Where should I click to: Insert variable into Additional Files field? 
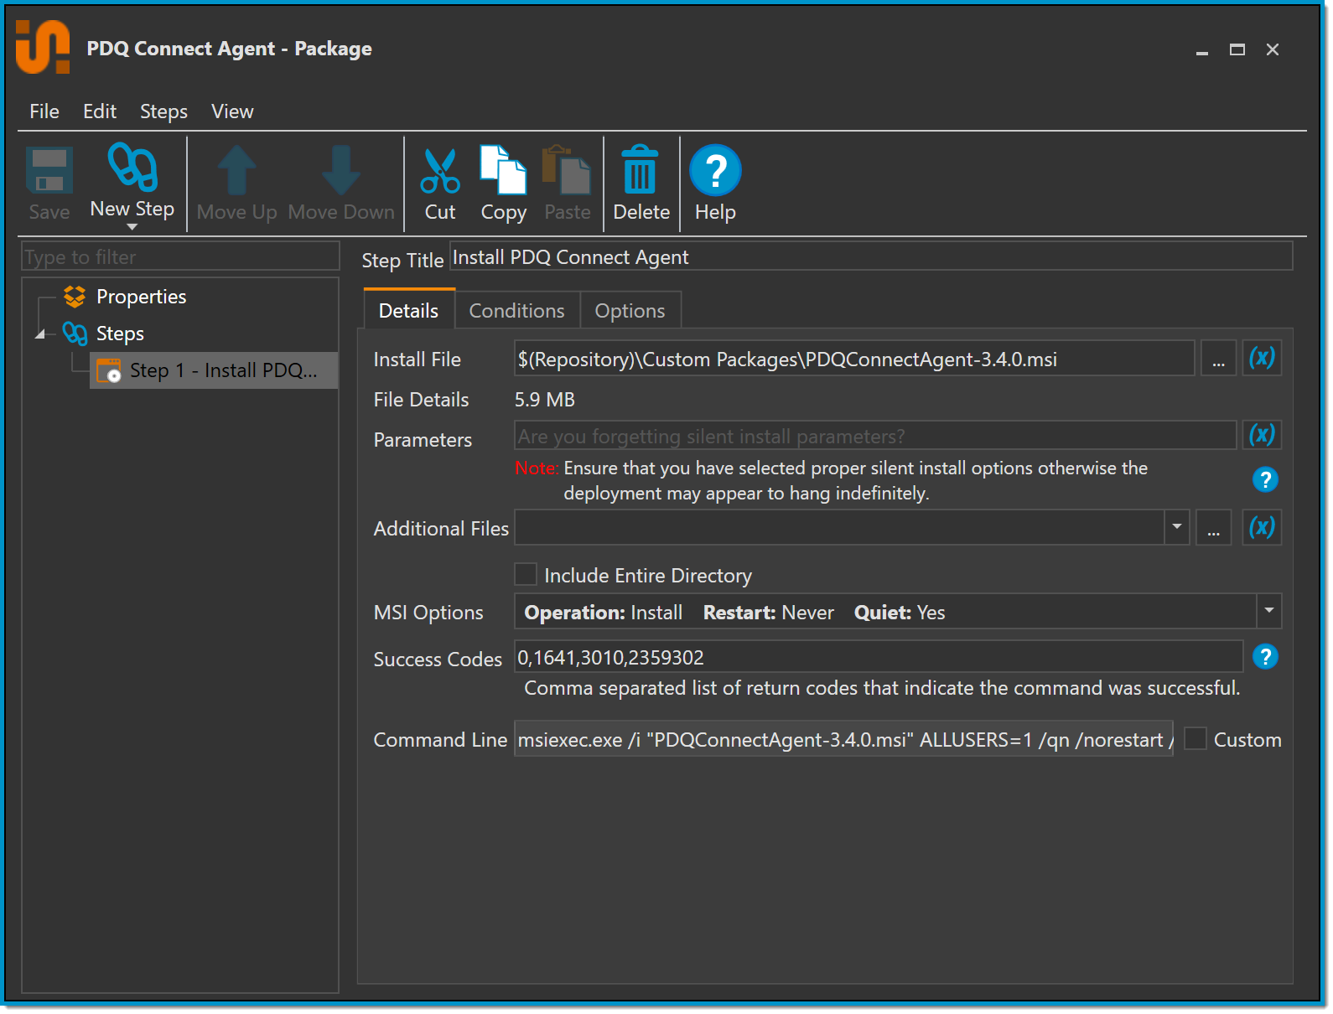[x=1262, y=527]
